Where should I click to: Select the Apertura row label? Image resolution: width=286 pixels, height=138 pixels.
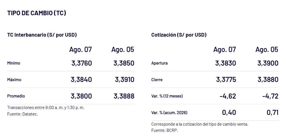point(159,63)
